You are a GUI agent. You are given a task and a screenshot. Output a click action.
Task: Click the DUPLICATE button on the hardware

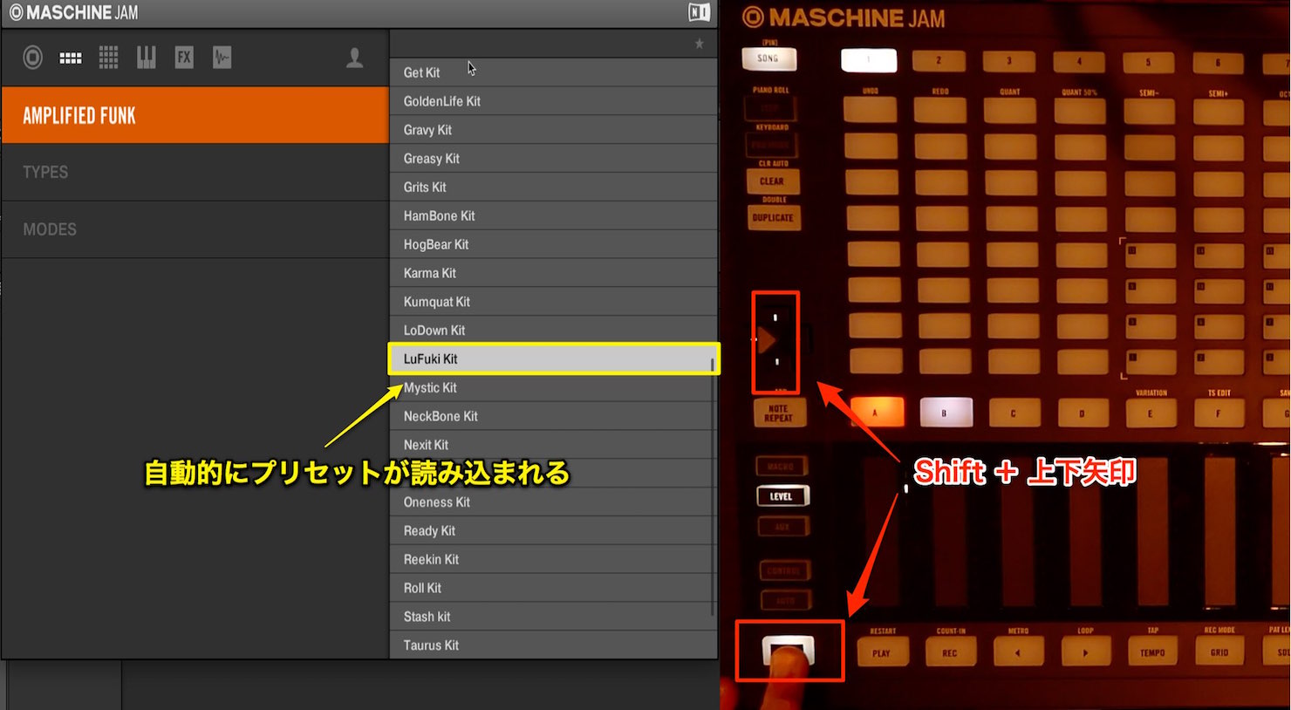coord(772,217)
